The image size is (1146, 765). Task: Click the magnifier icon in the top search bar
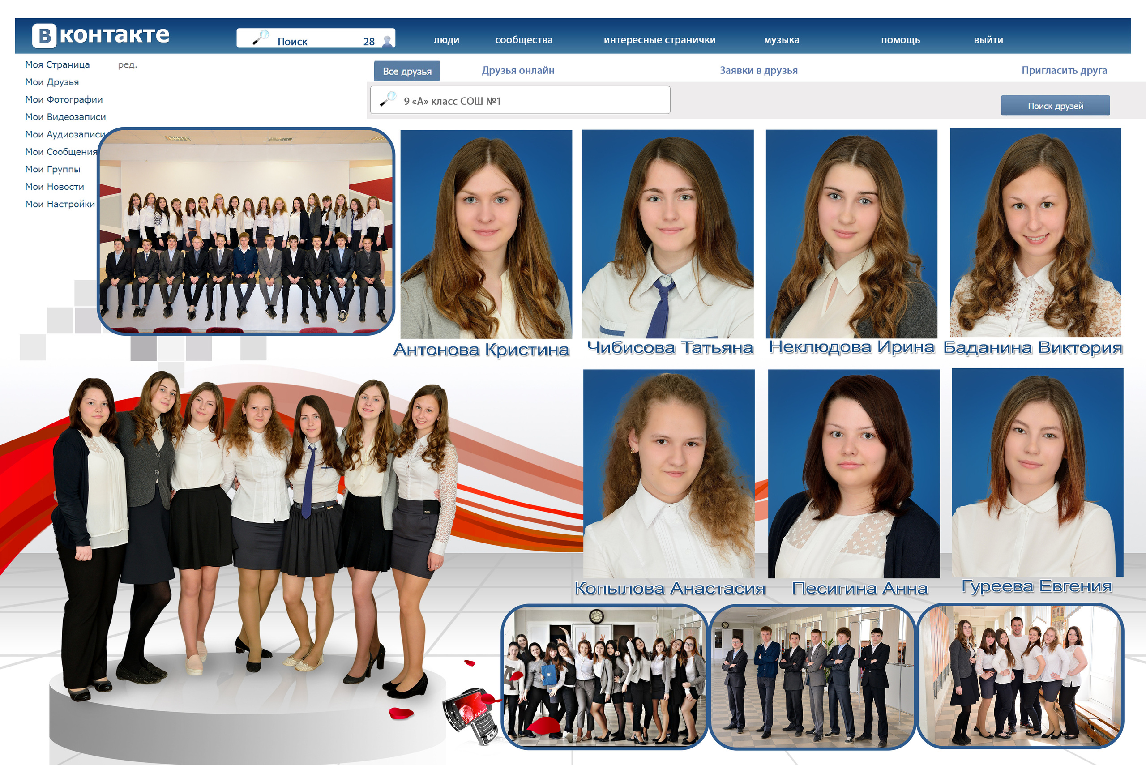pyautogui.click(x=261, y=38)
